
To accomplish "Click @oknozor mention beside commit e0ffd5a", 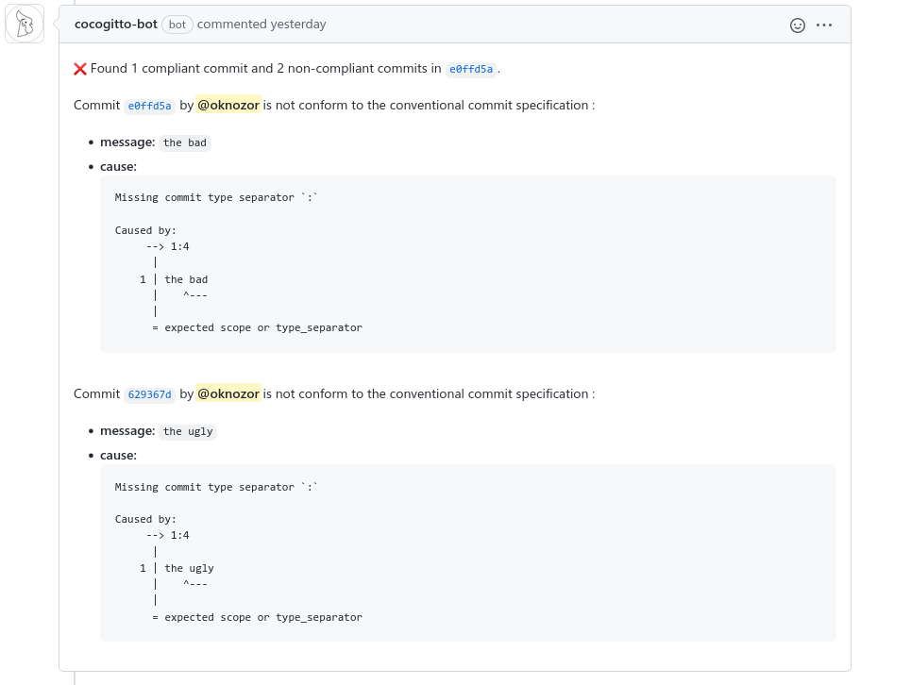I will (x=228, y=105).
